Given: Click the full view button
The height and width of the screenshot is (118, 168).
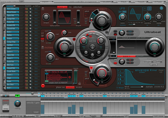Looking at the screenshot, I should point(159,116).
